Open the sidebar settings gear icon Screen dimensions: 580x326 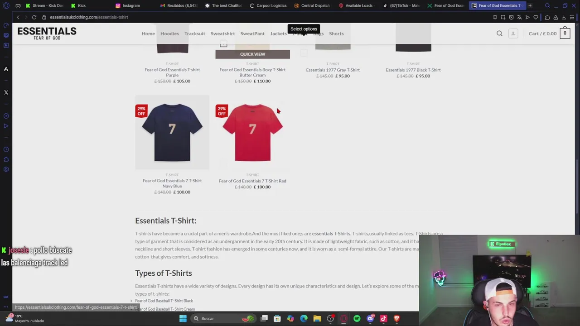coord(6,169)
